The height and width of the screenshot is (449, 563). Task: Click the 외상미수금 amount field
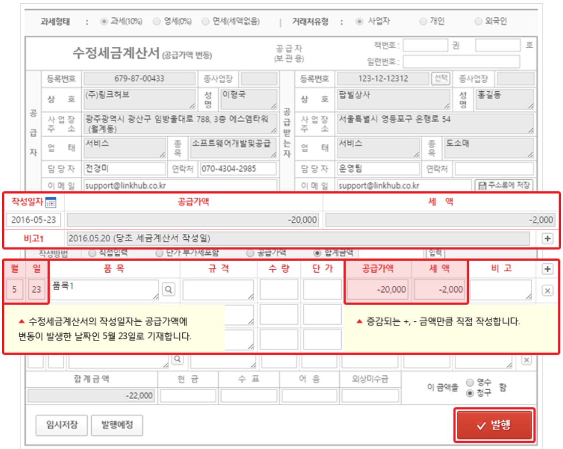(370, 396)
